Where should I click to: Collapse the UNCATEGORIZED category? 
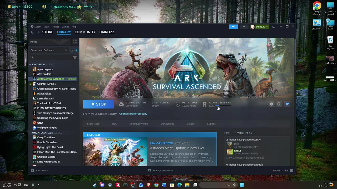tap(30, 133)
